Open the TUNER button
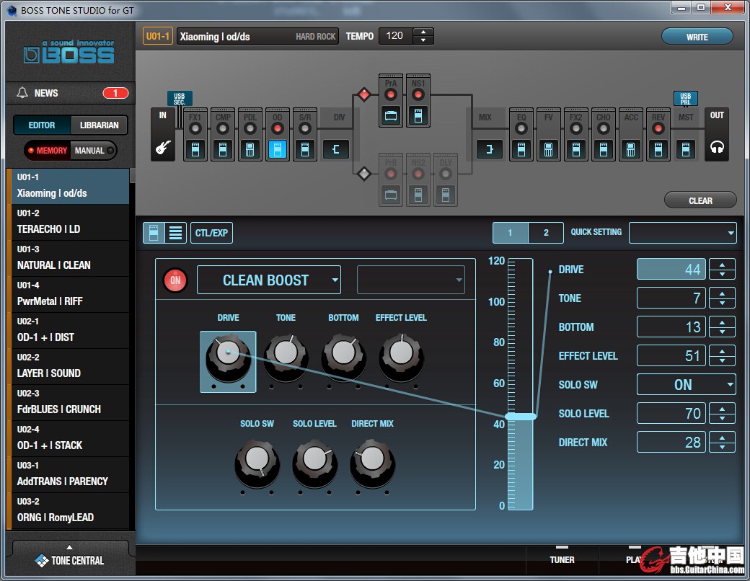This screenshot has width=750, height=581. pyautogui.click(x=562, y=559)
